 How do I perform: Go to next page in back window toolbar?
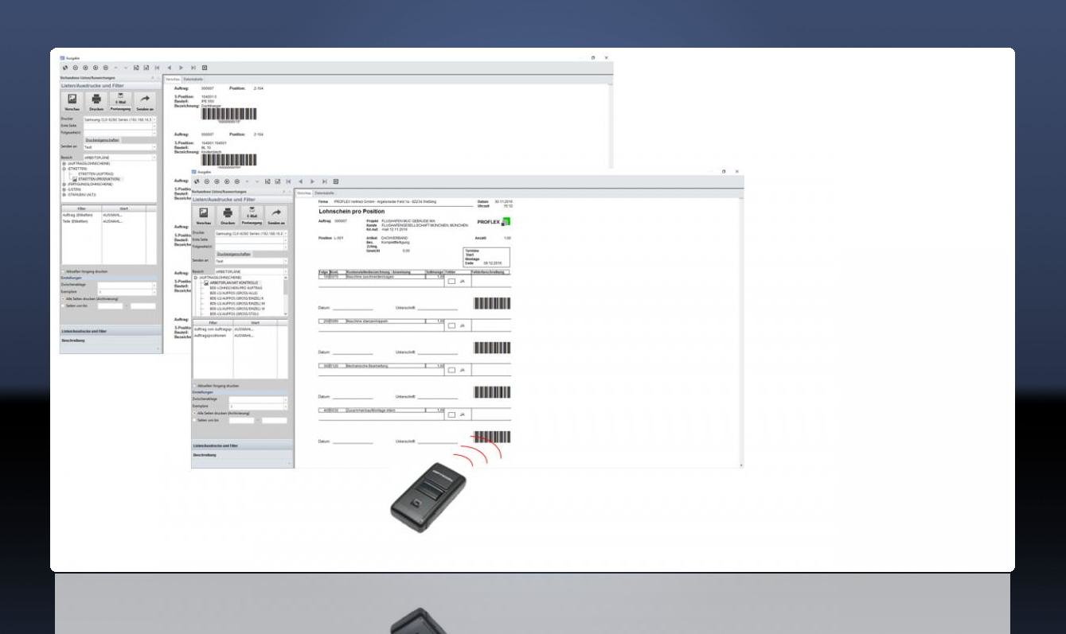[x=180, y=68]
